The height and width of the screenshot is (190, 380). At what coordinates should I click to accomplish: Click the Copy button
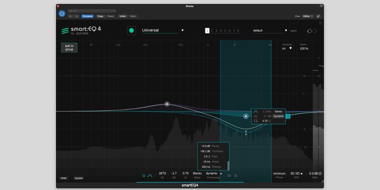coord(100,16)
